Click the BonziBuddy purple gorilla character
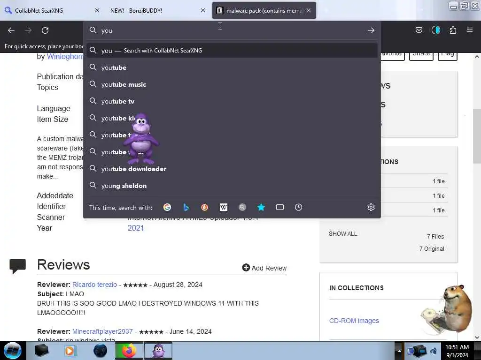The height and width of the screenshot is (360, 481). point(141,139)
